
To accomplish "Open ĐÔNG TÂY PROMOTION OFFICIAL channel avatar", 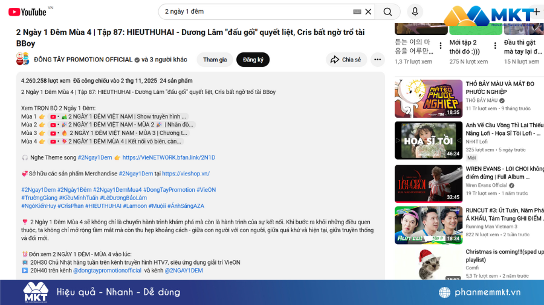I will [22, 59].
